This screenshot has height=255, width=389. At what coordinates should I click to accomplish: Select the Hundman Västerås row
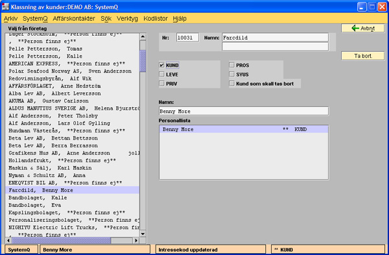[73, 130]
